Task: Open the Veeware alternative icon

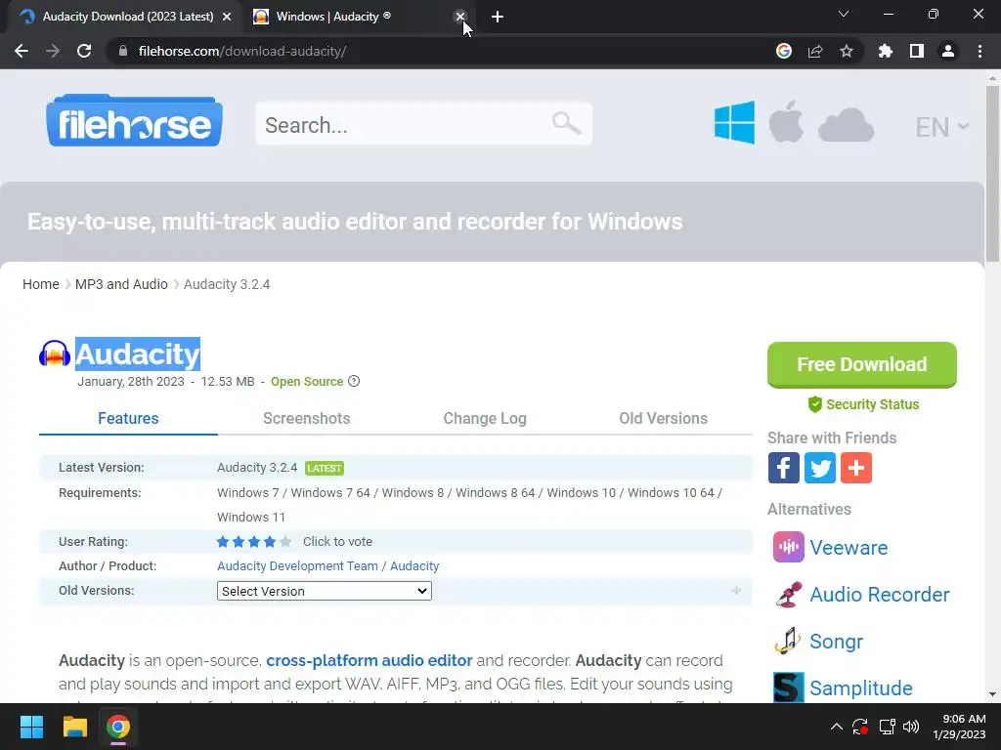Action: 789,547
